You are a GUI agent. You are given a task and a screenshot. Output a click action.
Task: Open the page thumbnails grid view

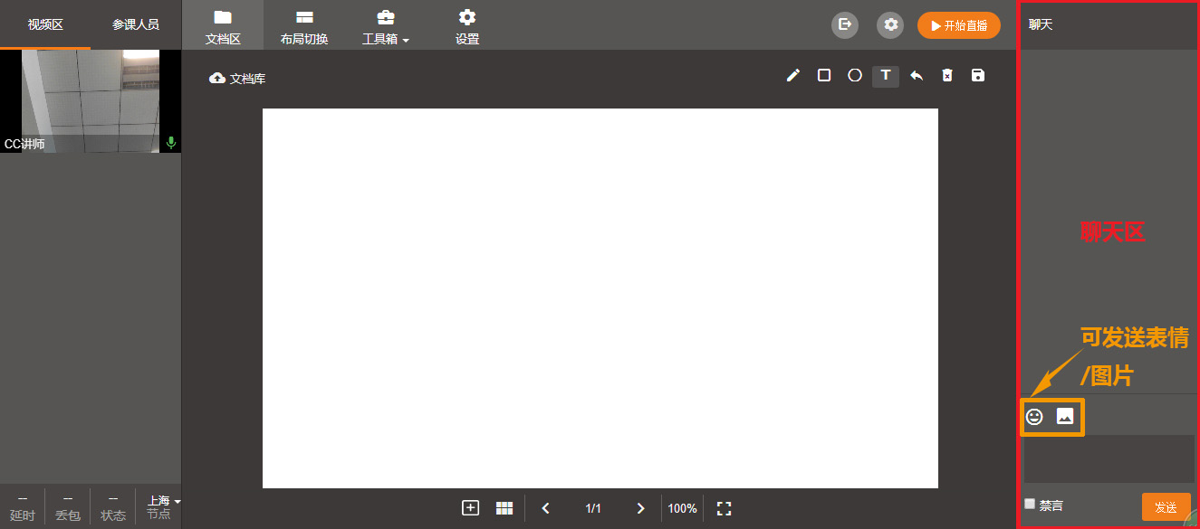click(x=504, y=508)
